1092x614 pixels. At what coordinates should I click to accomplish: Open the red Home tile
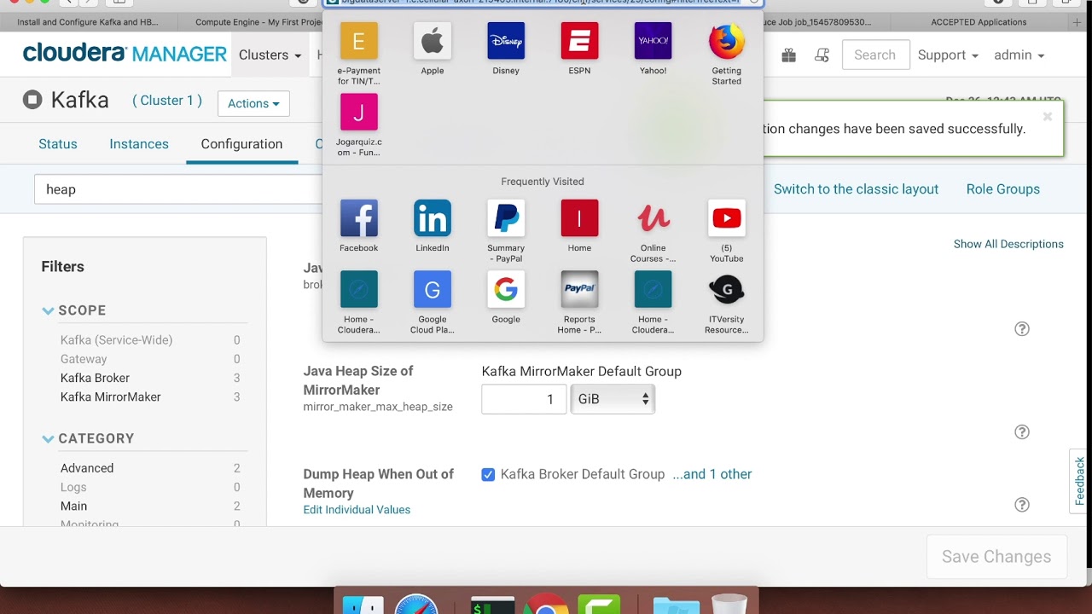point(579,218)
